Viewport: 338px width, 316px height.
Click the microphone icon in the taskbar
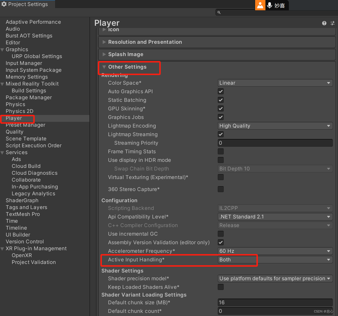click(269, 5)
